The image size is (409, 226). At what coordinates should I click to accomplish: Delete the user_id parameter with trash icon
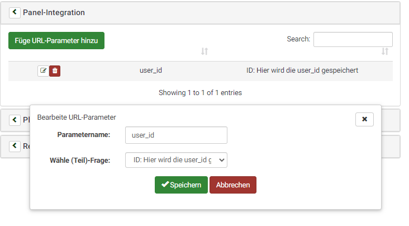[55, 71]
